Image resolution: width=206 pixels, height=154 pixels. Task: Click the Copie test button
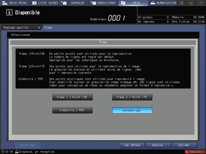27,145
